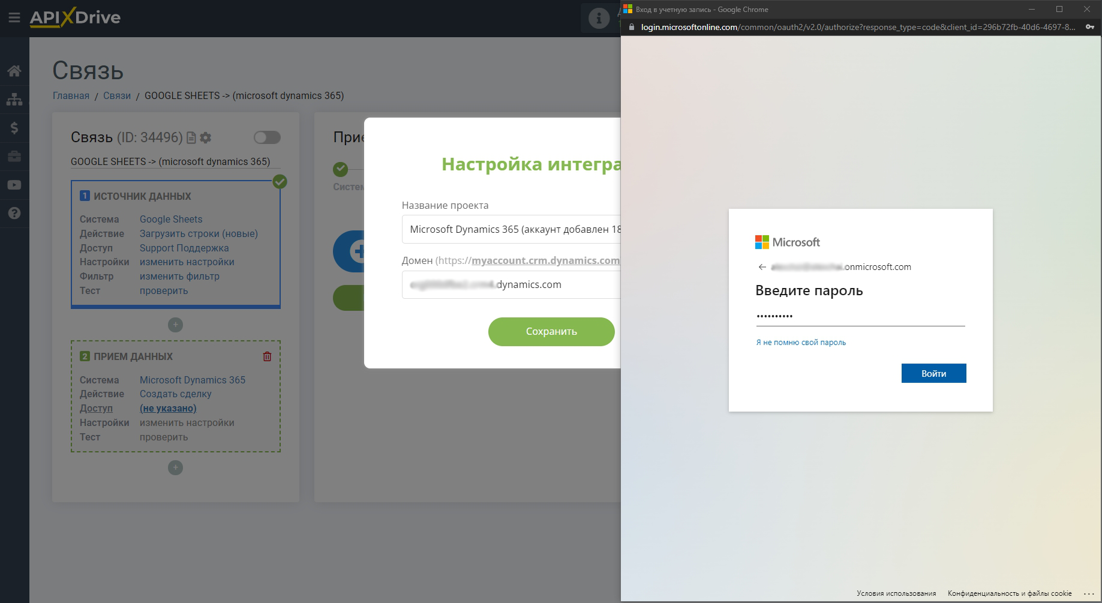1102x603 pixels.
Task: Open the billing dollar icon in sidebar
Action: point(14,128)
